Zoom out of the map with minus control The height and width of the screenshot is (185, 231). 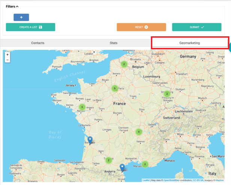point(7,60)
